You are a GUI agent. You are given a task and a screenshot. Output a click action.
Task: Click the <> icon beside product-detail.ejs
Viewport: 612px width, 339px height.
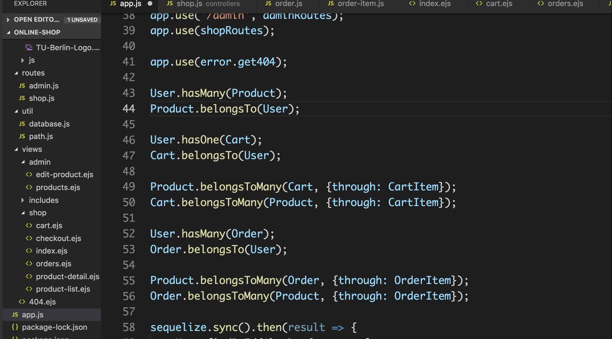click(x=29, y=276)
